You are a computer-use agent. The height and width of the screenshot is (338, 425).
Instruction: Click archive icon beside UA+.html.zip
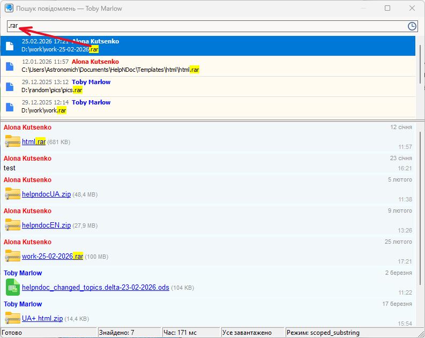[x=12, y=318]
